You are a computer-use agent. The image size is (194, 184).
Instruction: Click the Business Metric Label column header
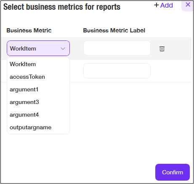pos(114,30)
